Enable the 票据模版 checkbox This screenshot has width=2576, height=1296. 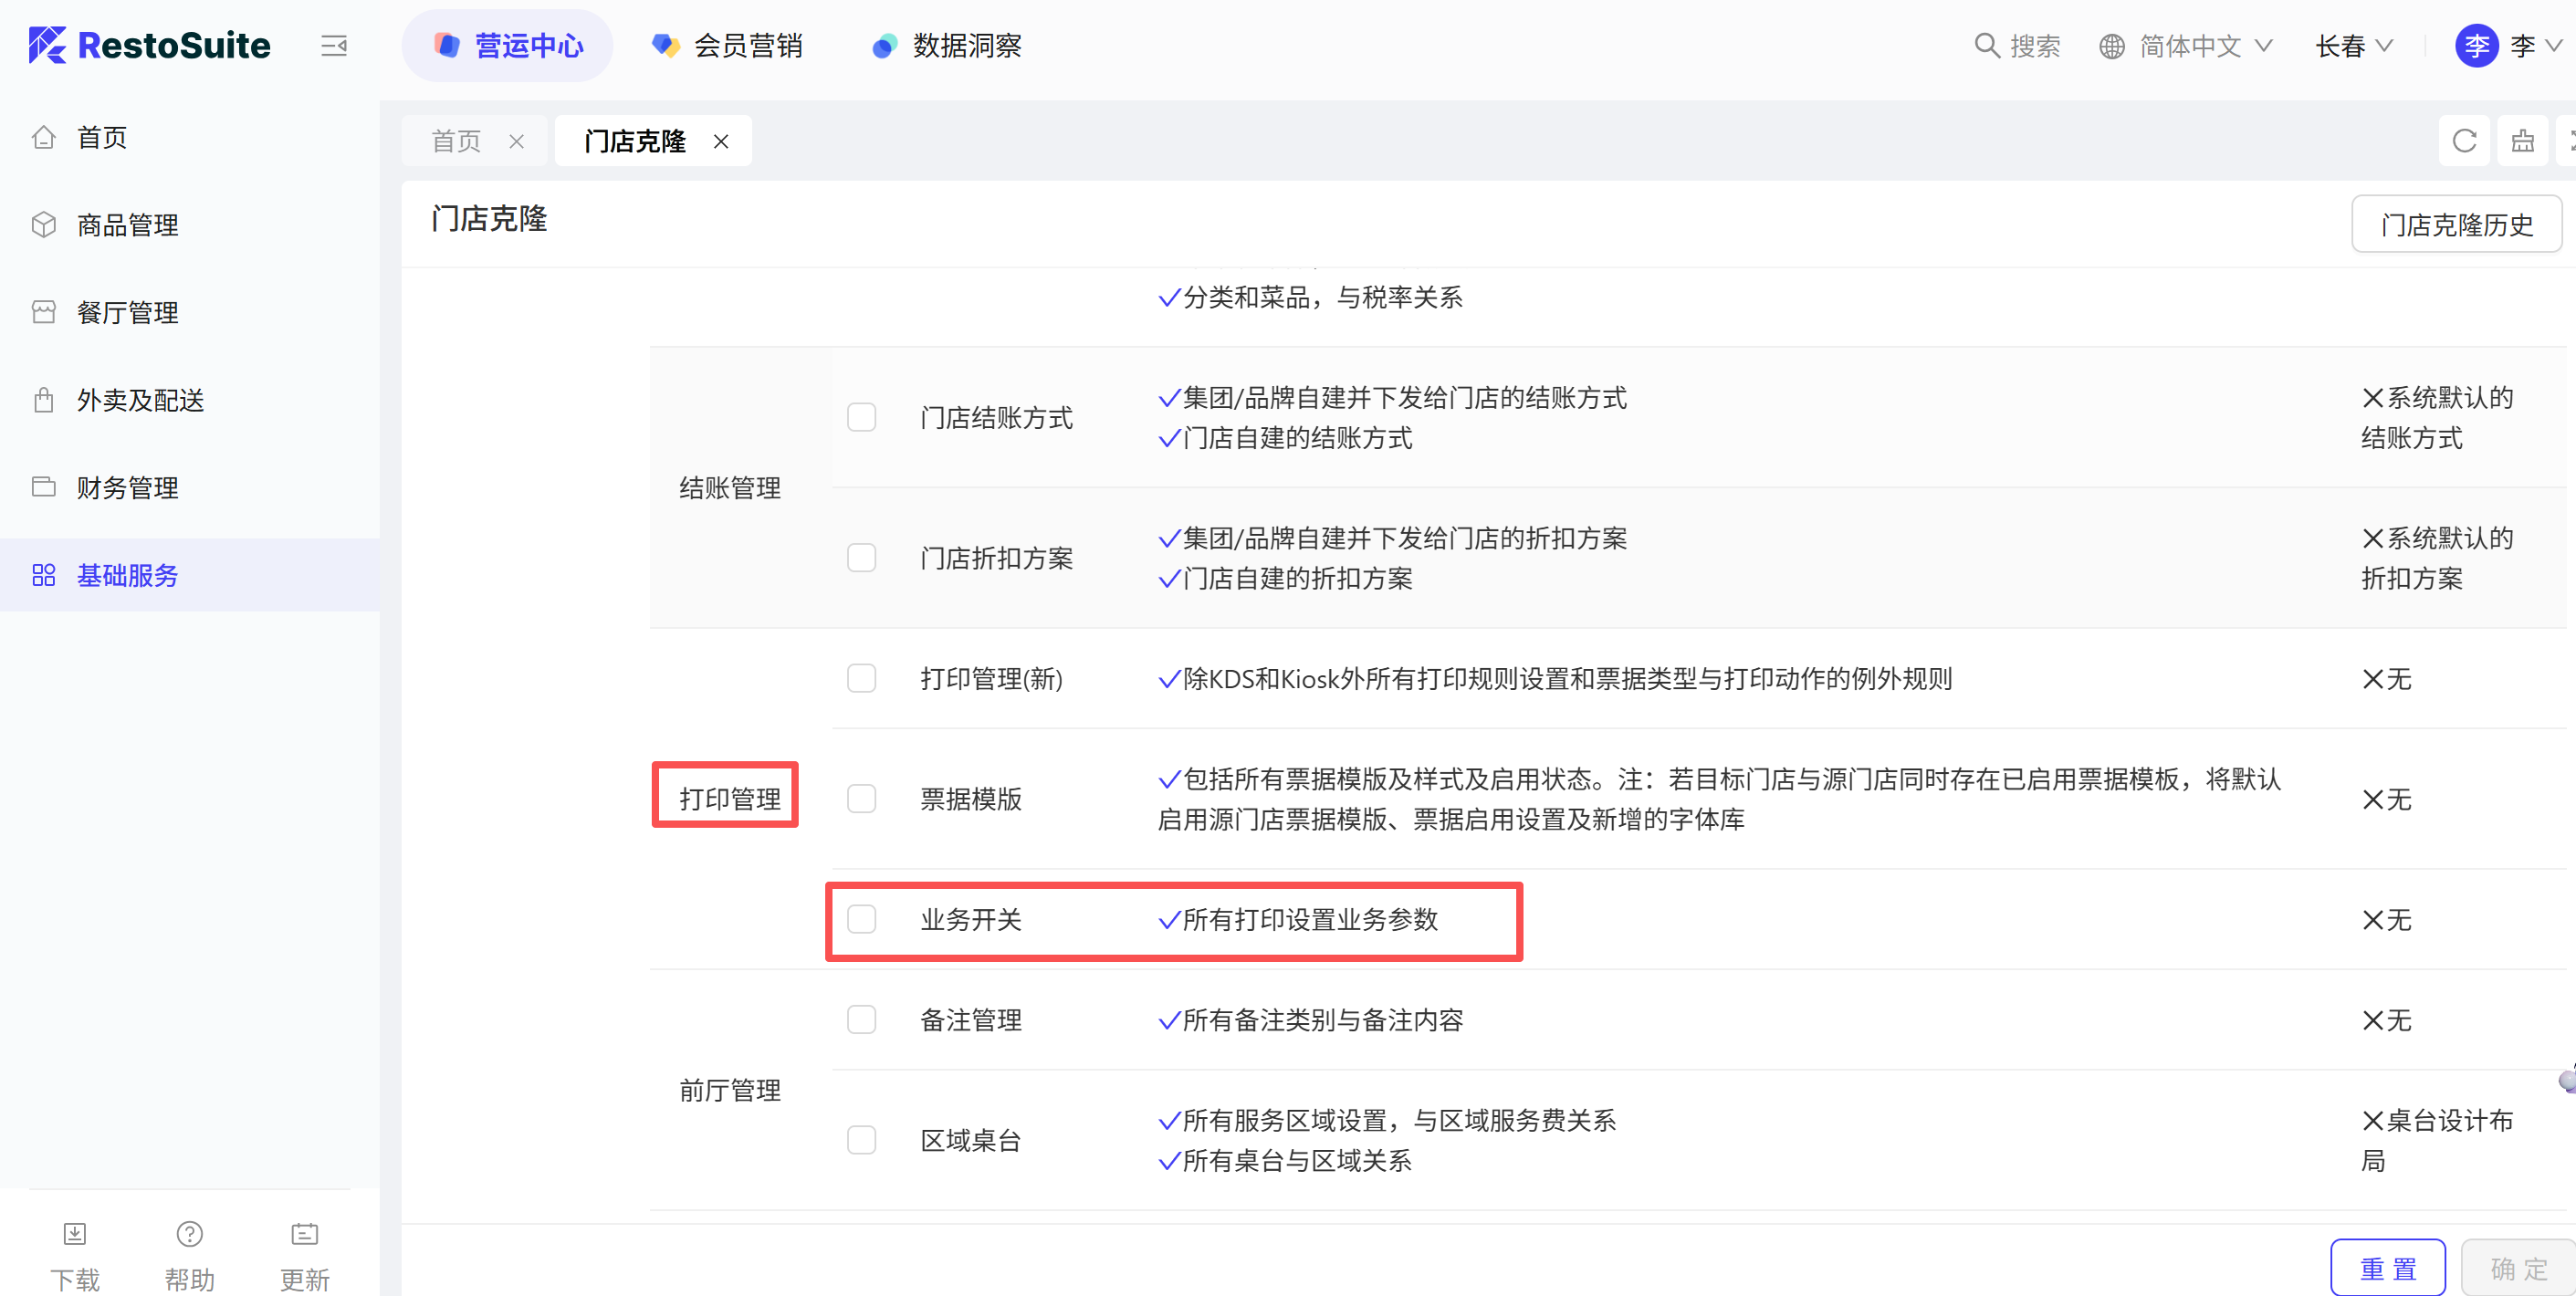pos(861,799)
